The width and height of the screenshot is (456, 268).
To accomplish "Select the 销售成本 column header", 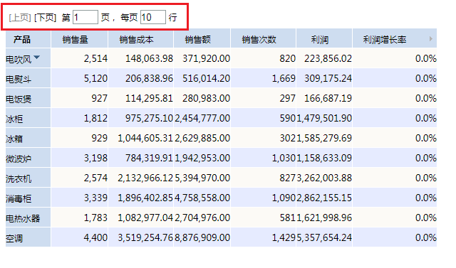I will tap(141, 38).
